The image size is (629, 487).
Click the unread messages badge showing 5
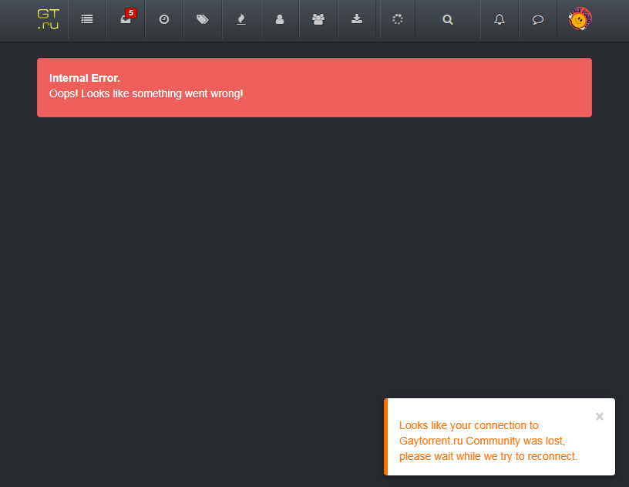pyautogui.click(x=130, y=13)
